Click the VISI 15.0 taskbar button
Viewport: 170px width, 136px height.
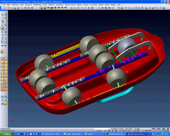(x=137, y=134)
